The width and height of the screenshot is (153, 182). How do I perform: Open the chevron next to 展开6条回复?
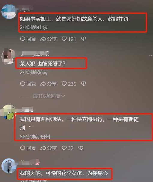(x=63, y=96)
